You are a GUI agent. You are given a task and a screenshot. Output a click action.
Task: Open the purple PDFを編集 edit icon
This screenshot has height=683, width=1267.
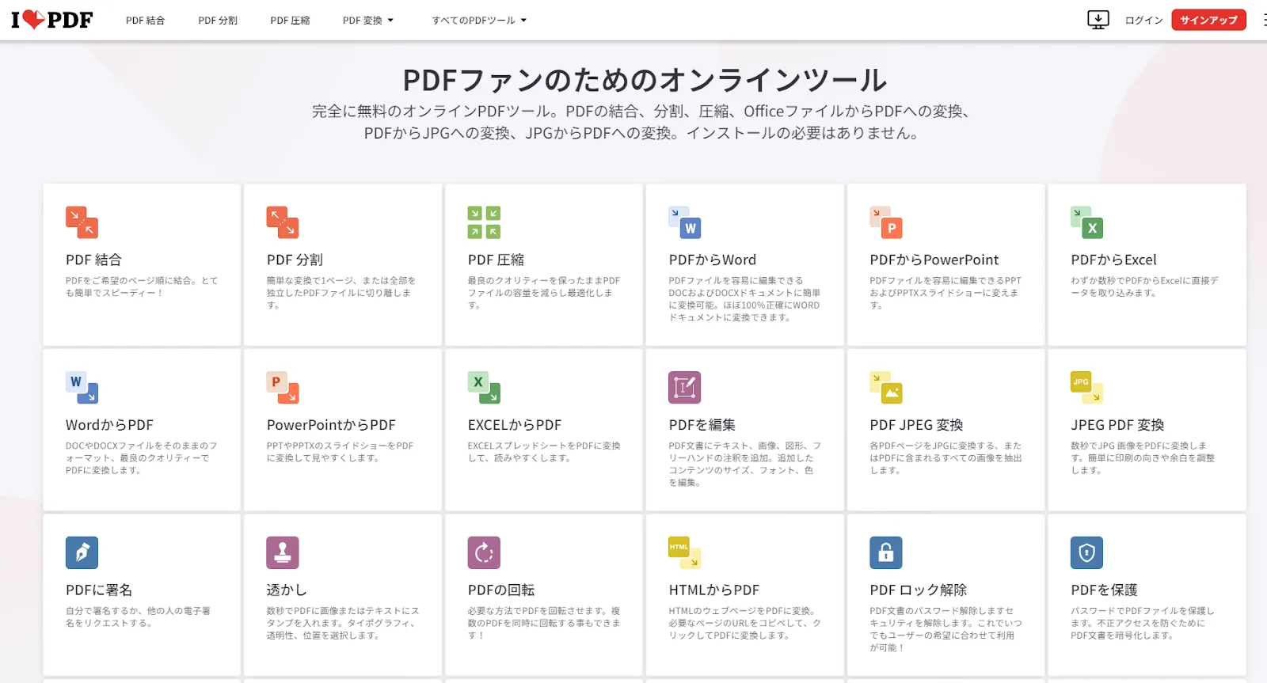tap(685, 388)
